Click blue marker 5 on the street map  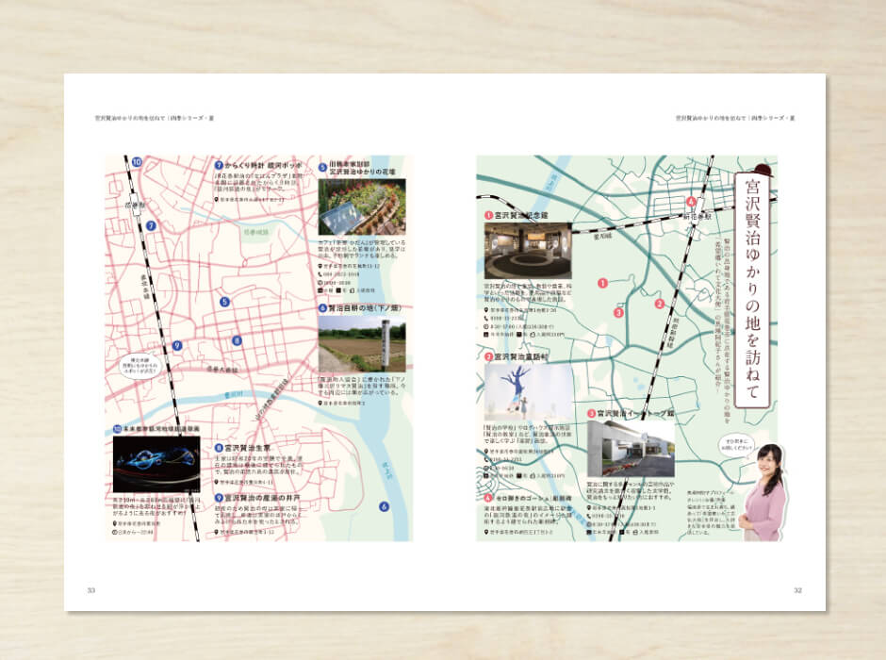[x=224, y=303]
